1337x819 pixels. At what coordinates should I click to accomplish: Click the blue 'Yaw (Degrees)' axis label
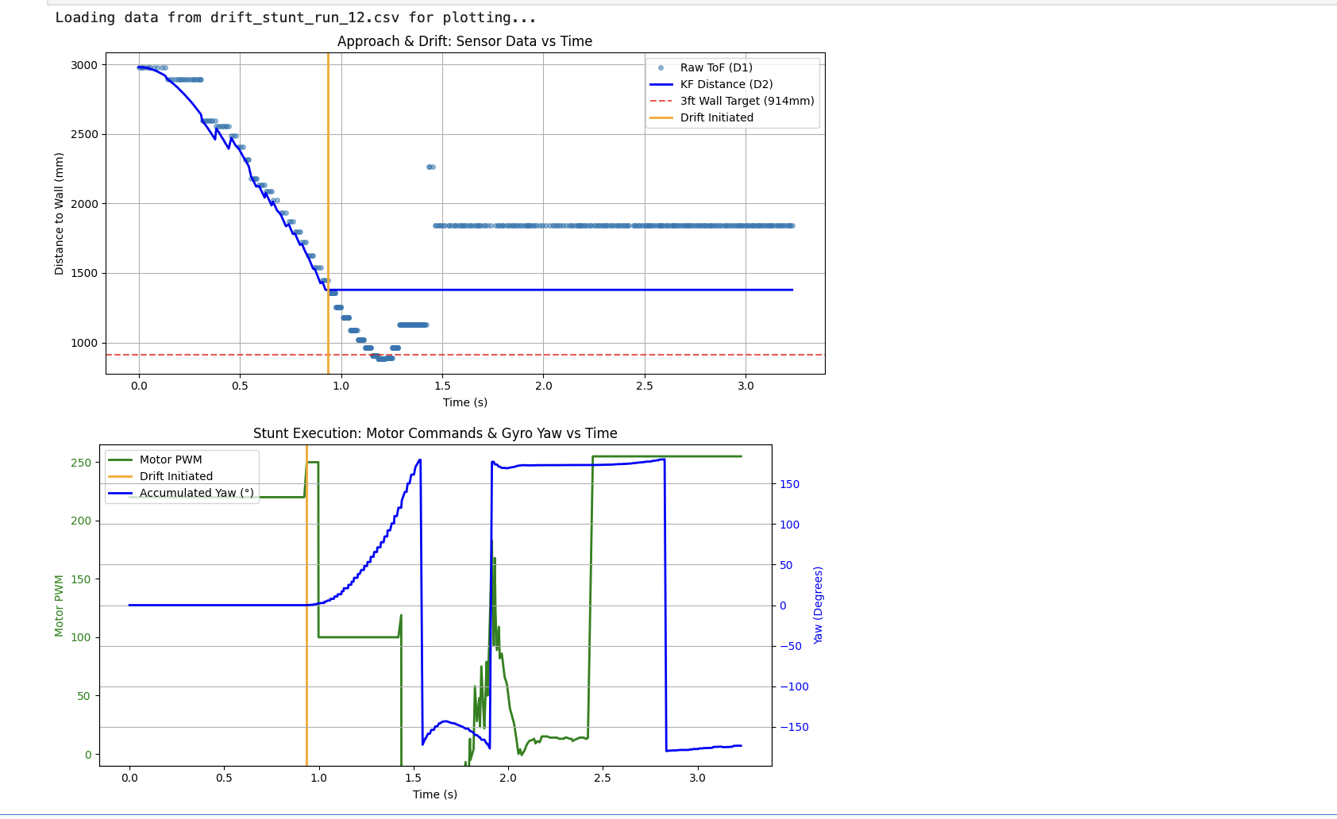[x=818, y=605]
